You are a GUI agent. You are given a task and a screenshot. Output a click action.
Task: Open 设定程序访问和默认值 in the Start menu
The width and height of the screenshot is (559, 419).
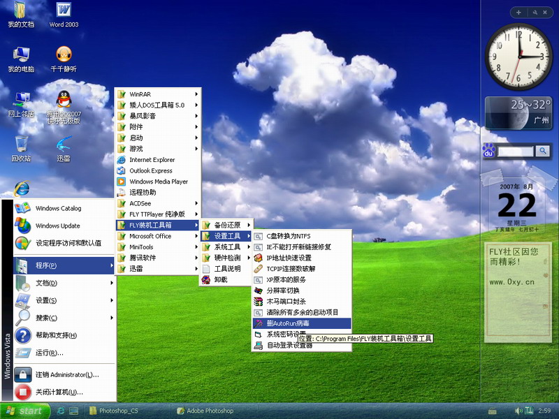tap(64, 243)
